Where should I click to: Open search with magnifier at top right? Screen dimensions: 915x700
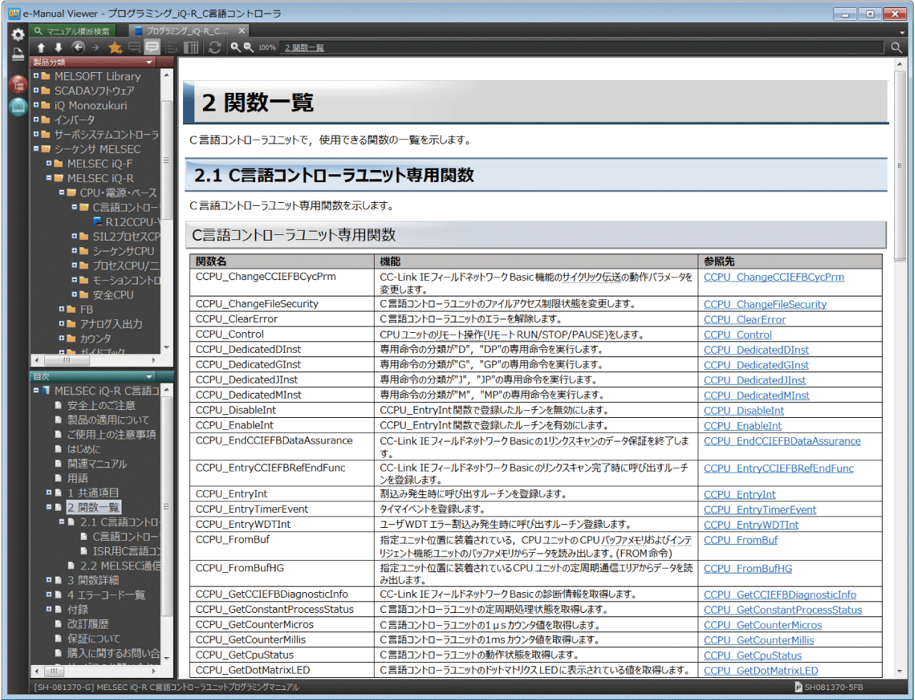[896, 48]
